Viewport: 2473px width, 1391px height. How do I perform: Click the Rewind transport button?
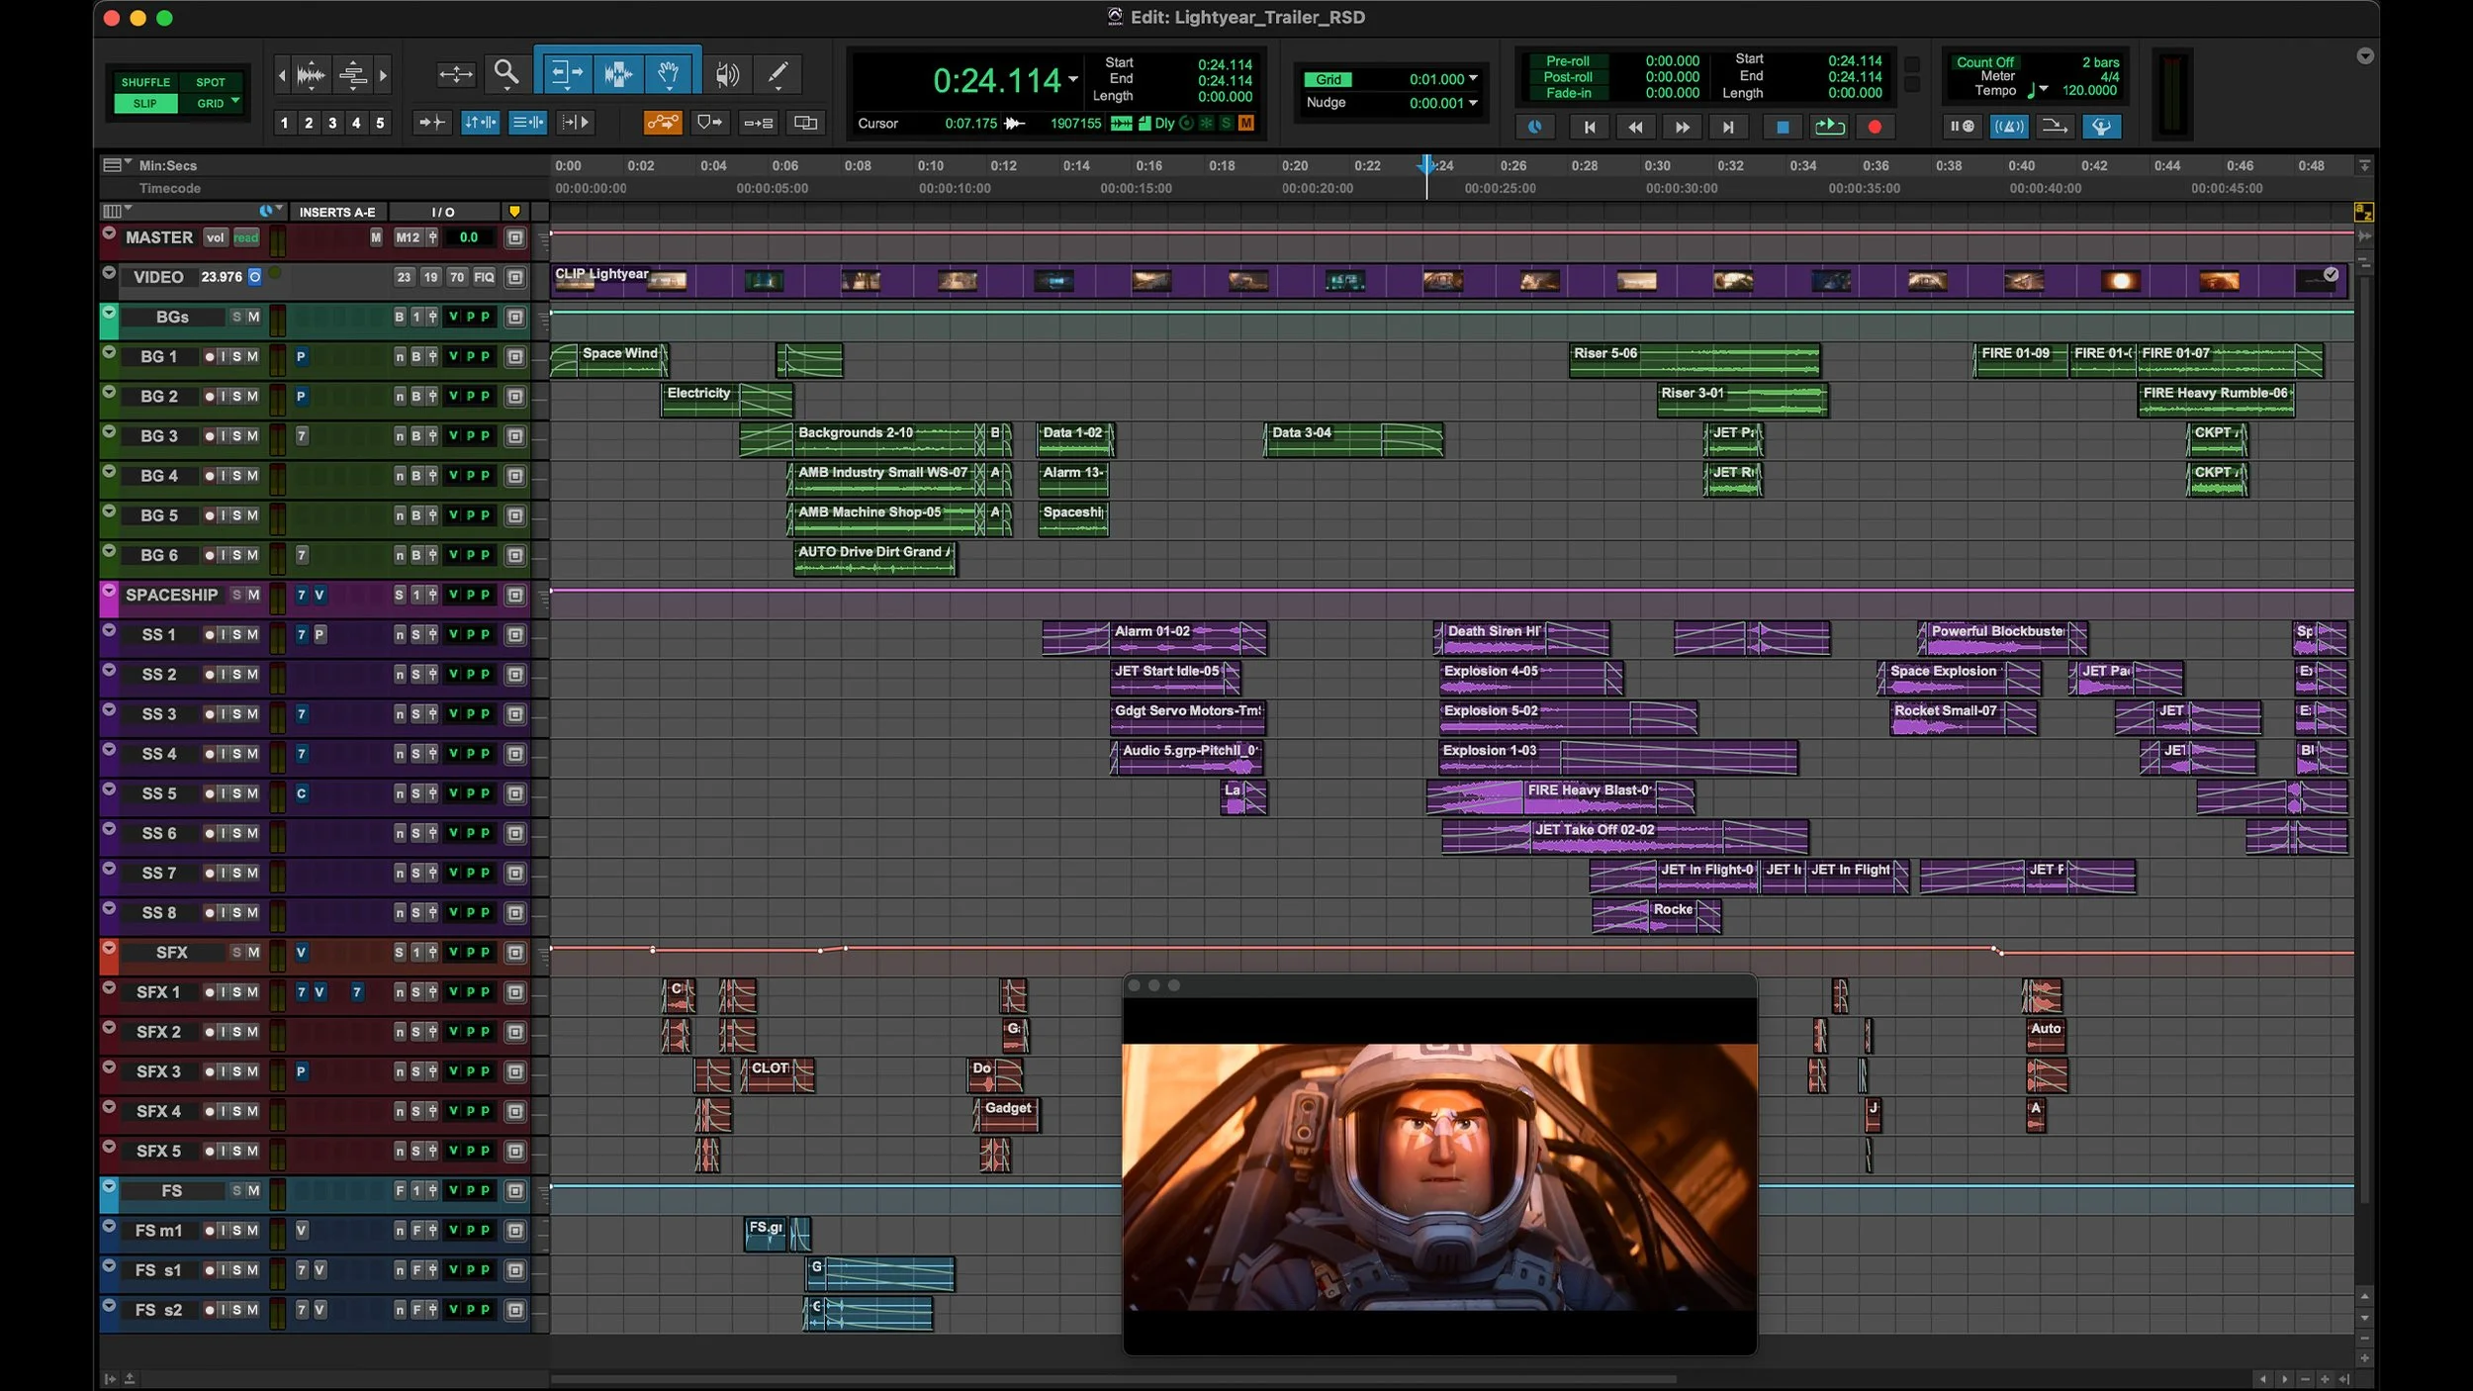pos(1635,127)
